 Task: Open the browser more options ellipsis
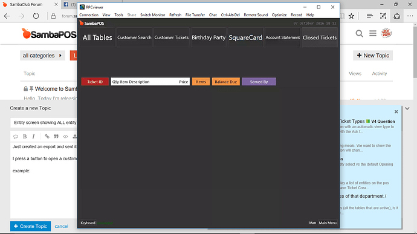click(410, 16)
